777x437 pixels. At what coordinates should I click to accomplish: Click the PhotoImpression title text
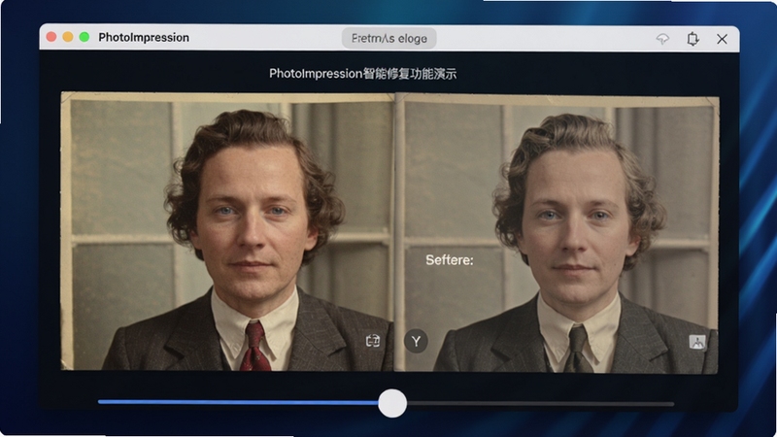point(144,37)
